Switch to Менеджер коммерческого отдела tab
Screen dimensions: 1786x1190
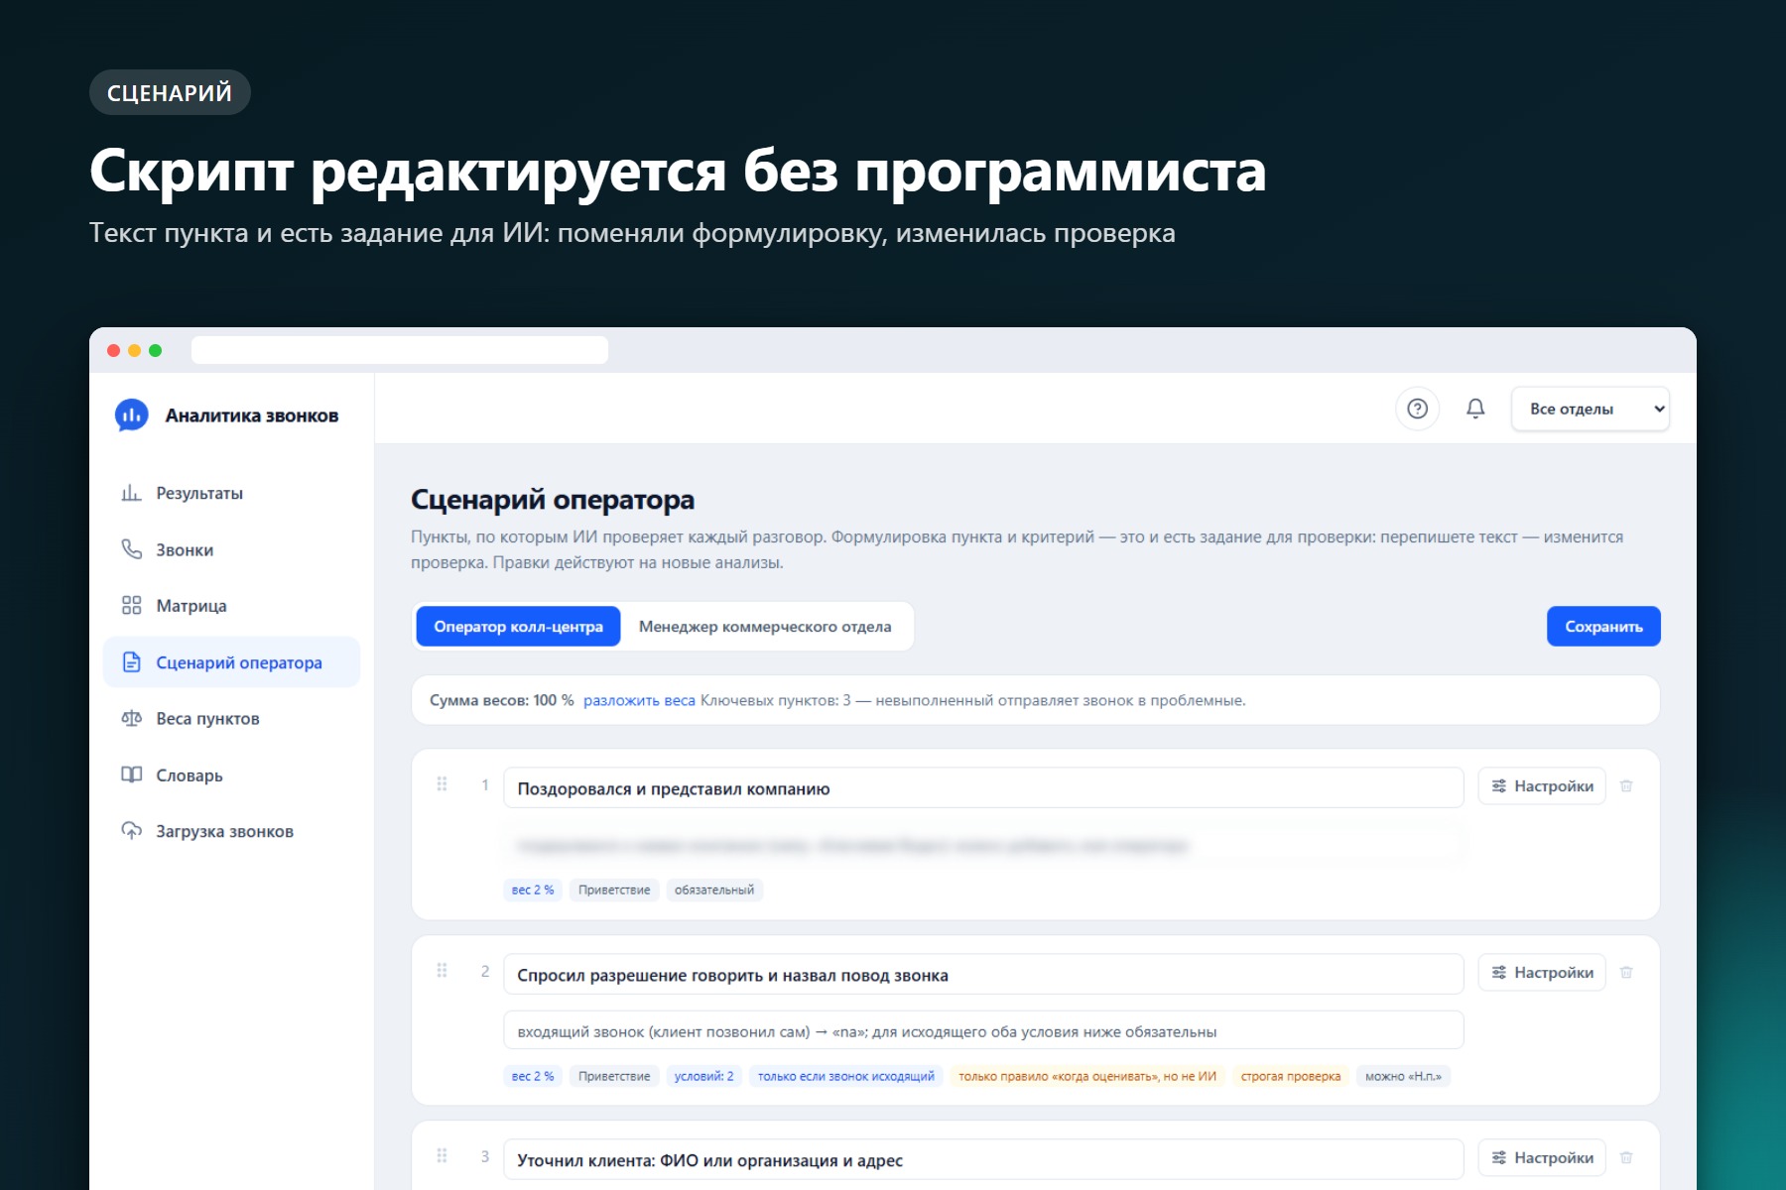click(765, 627)
